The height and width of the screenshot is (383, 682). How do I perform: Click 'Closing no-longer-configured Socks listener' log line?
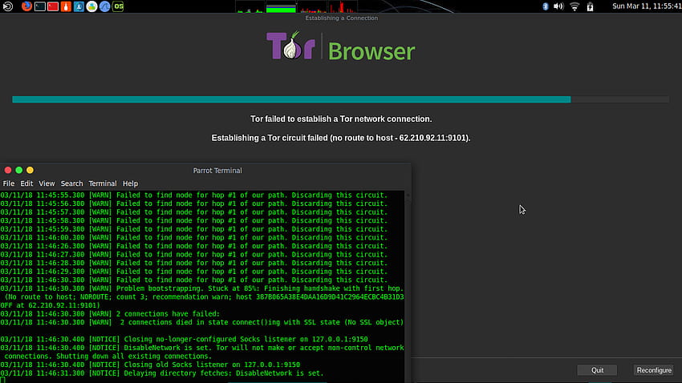coord(184,339)
